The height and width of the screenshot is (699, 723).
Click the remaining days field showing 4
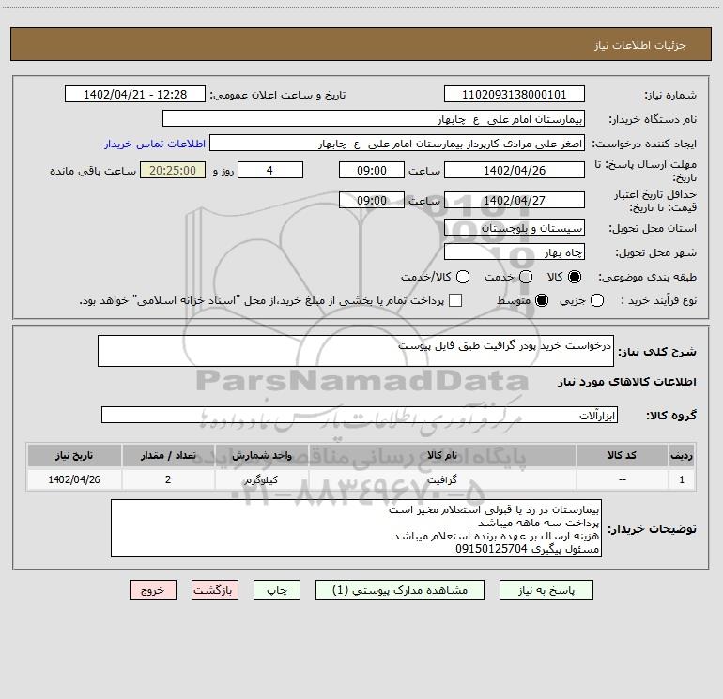pyautogui.click(x=270, y=170)
